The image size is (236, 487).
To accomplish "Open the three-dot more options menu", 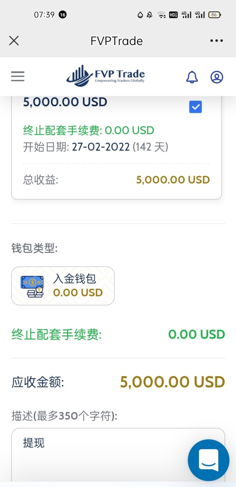I will (x=216, y=41).
